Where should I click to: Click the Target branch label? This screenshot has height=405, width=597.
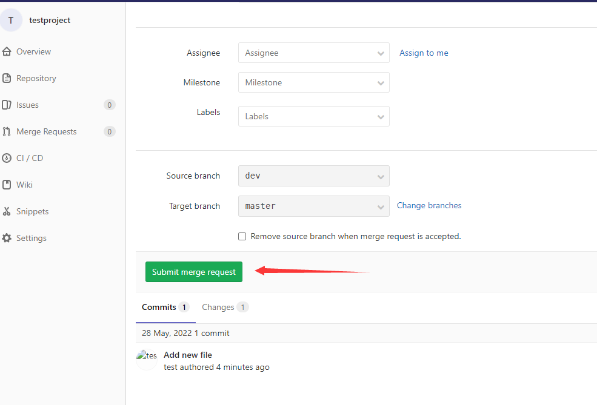pyautogui.click(x=194, y=206)
